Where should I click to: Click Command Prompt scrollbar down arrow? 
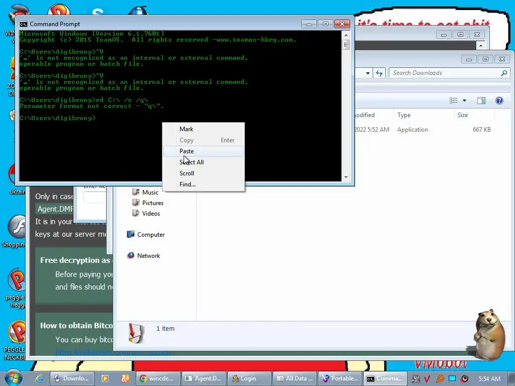pyautogui.click(x=346, y=177)
